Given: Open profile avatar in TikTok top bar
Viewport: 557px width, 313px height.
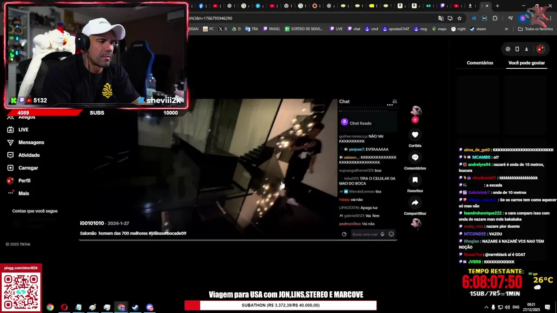Looking at the screenshot, I should (x=540, y=49).
